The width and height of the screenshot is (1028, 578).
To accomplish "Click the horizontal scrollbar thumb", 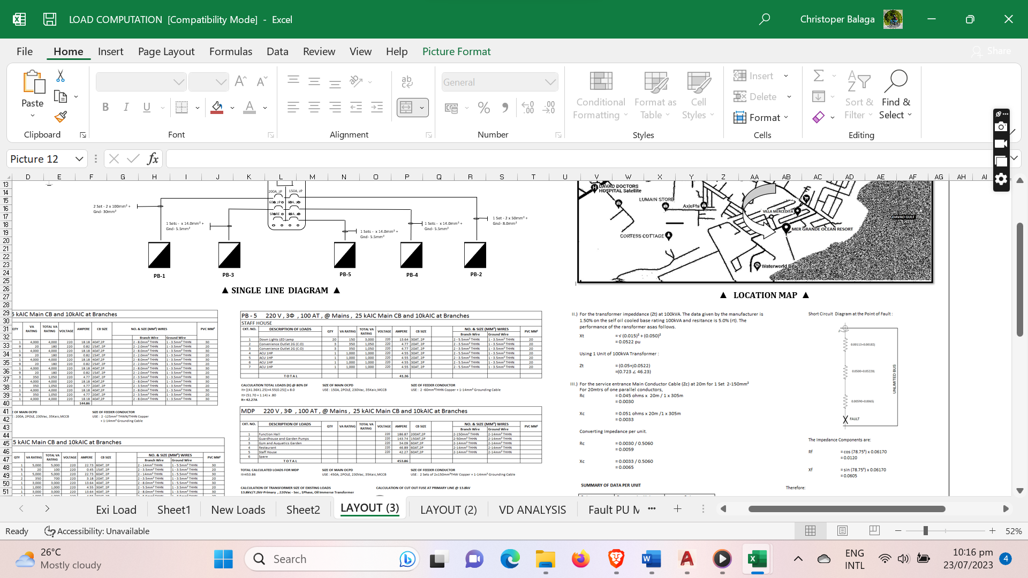I will [x=846, y=509].
